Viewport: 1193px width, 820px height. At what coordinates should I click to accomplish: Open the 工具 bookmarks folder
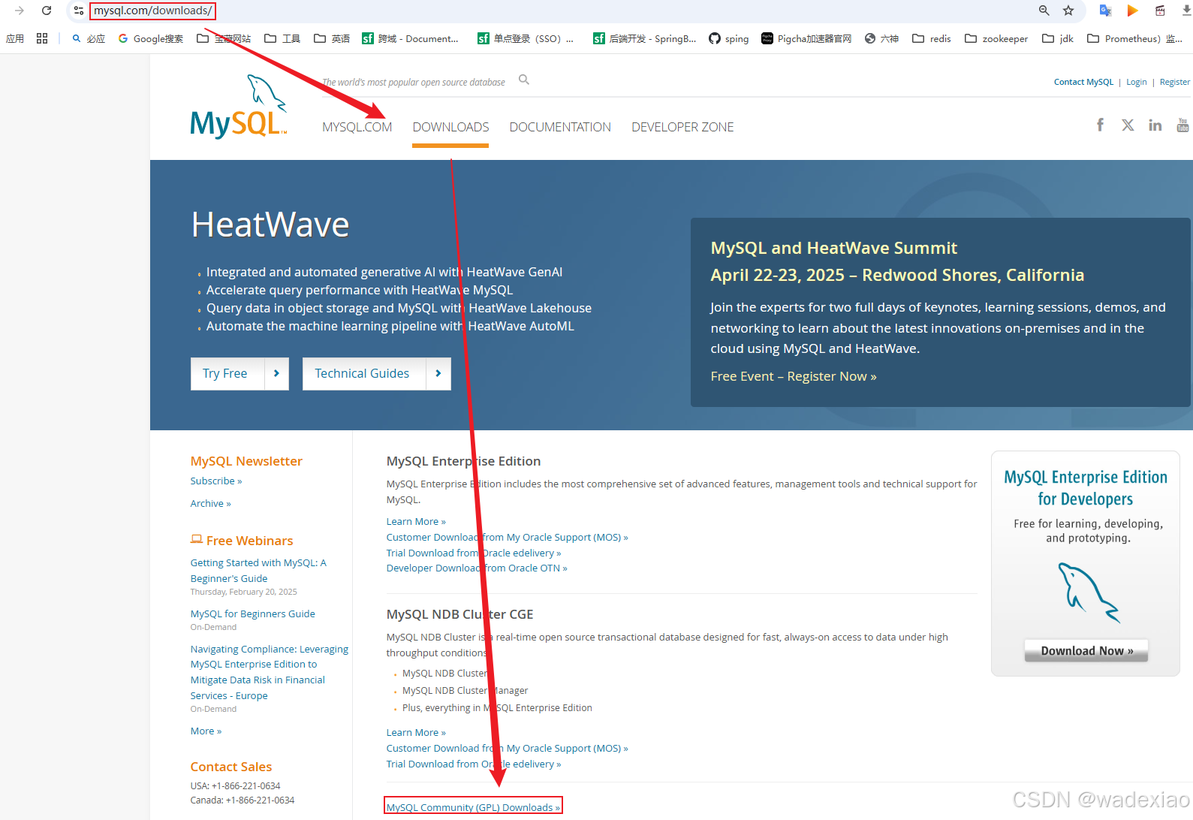coord(282,38)
